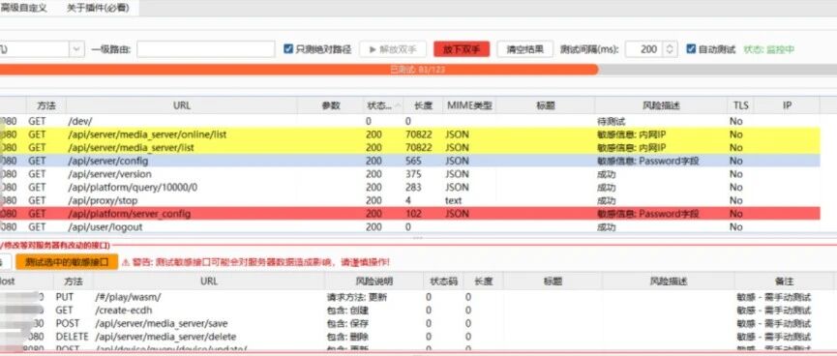Click the length value 565

413,161
